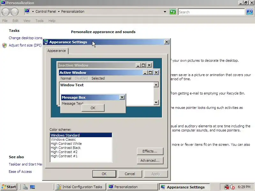This screenshot has width=255, height=191.
Task: Click Change desktop icons link
Action: [25, 38]
